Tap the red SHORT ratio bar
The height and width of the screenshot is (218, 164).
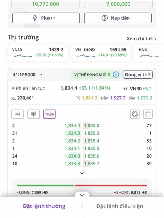(x=111, y=186)
